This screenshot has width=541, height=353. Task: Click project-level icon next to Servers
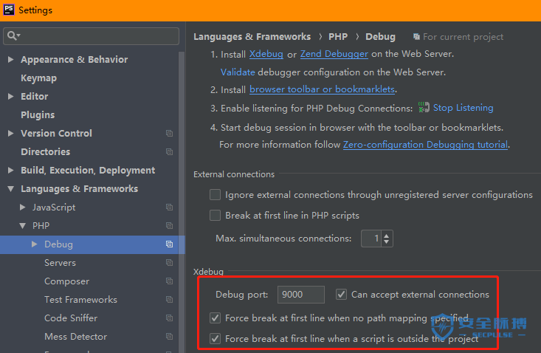coord(169,263)
